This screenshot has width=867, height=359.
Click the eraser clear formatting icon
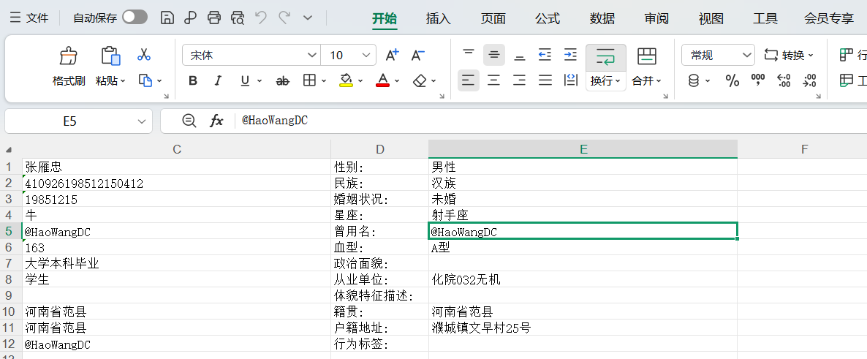tap(420, 80)
